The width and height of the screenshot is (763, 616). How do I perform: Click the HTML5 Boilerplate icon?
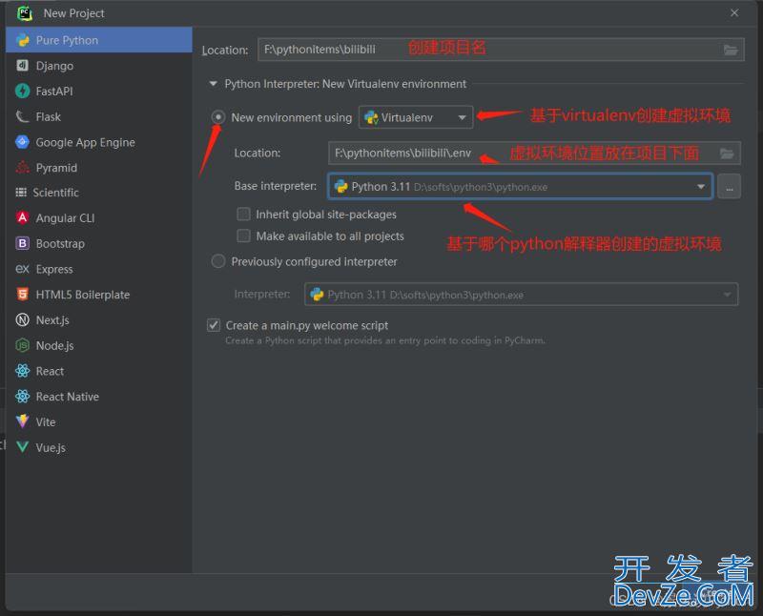(x=22, y=295)
